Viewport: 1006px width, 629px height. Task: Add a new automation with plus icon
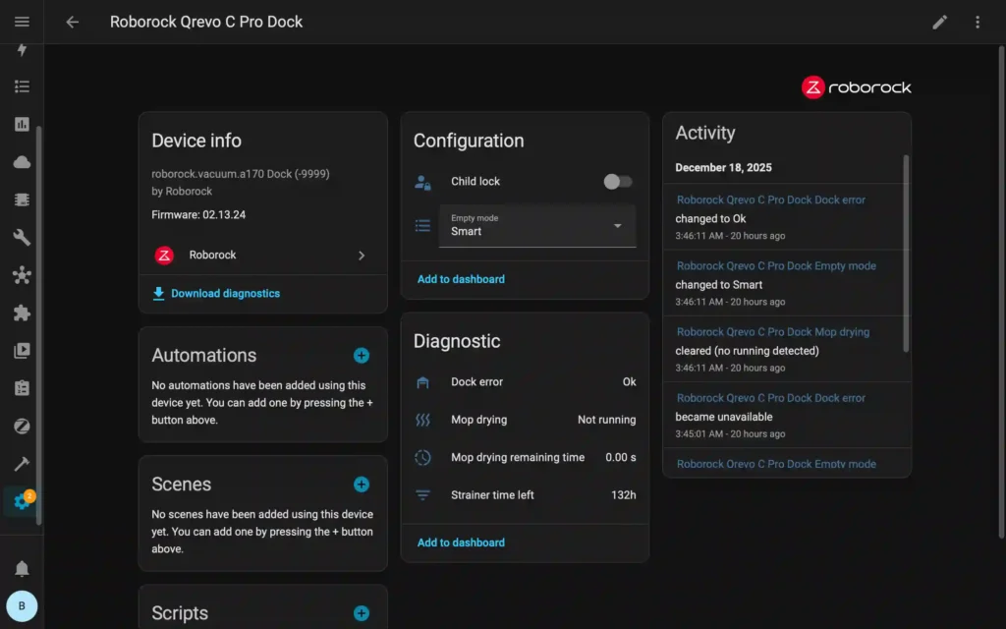(x=361, y=356)
